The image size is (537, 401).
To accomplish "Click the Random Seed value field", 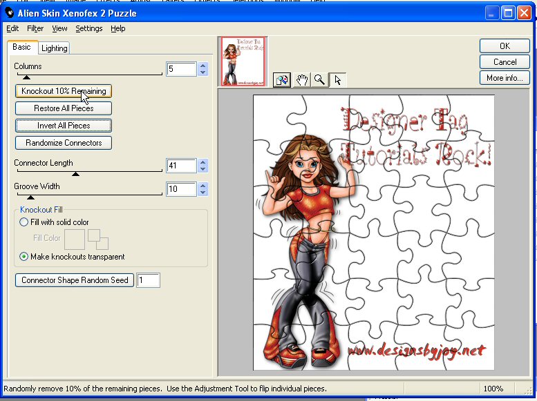I will coord(148,280).
